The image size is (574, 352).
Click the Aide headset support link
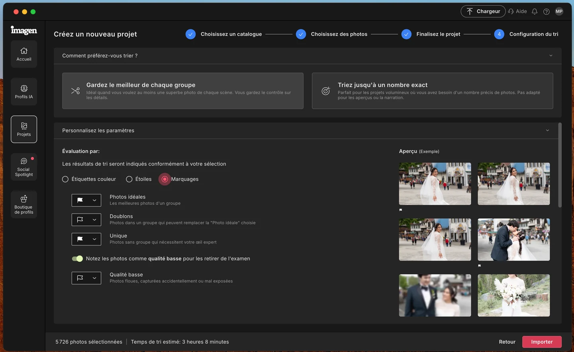click(x=517, y=12)
